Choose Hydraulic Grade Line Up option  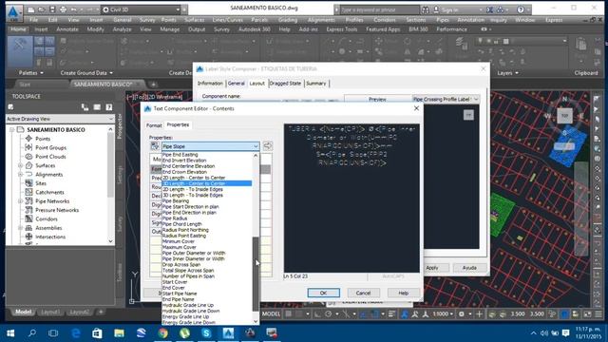[x=188, y=305]
